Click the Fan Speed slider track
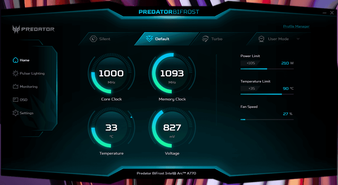Viewport: 338px width, 185px height. [267, 120]
